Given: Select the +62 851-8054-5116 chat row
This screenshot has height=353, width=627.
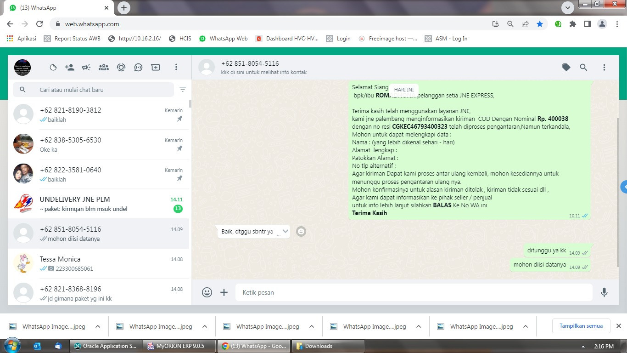Looking at the screenshot, I should (x=98, y=234).
